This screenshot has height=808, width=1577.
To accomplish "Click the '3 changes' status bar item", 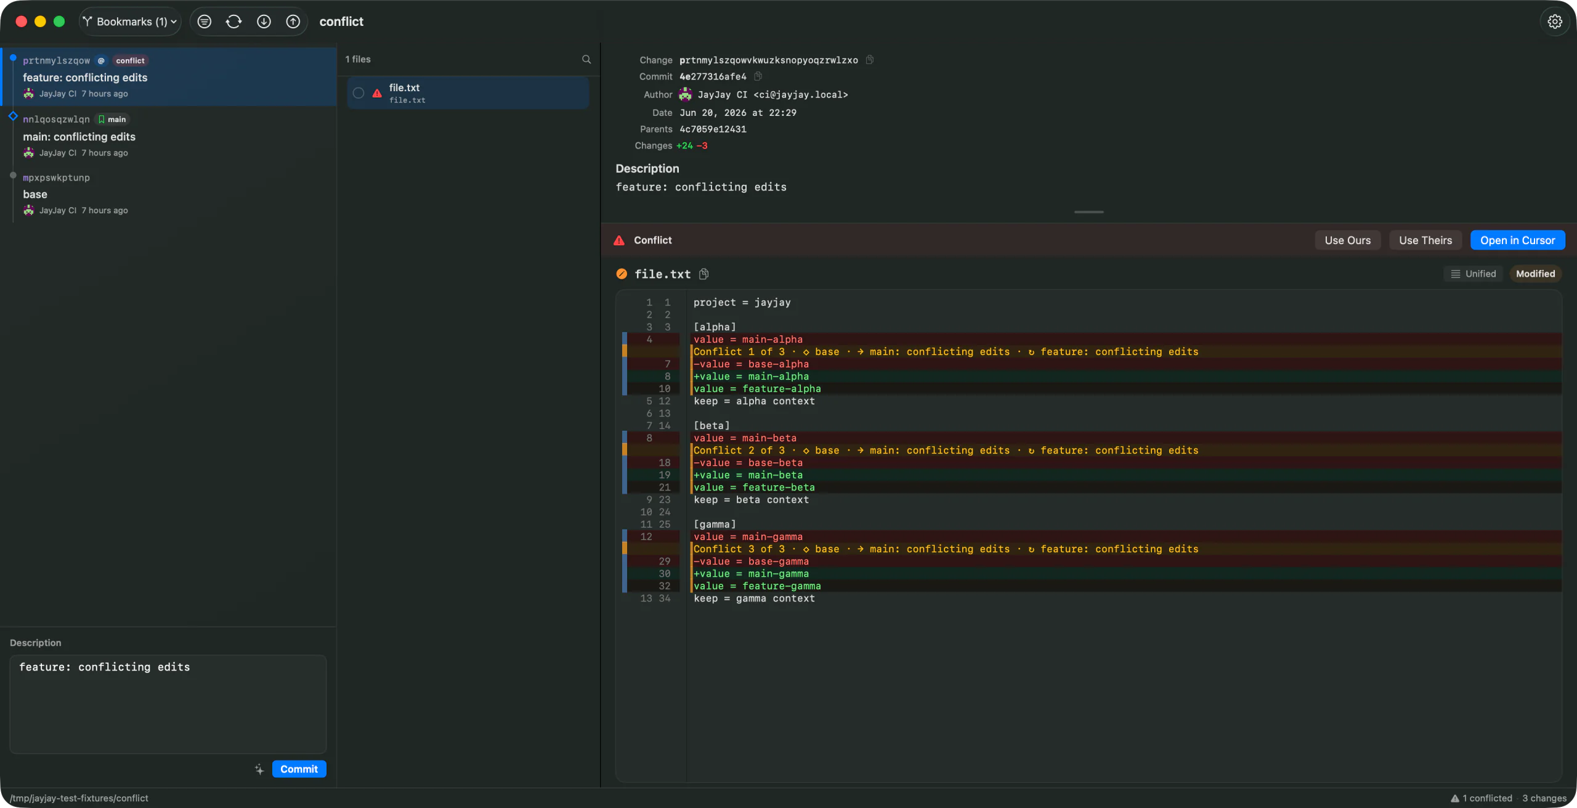I will coord(1544,798).
